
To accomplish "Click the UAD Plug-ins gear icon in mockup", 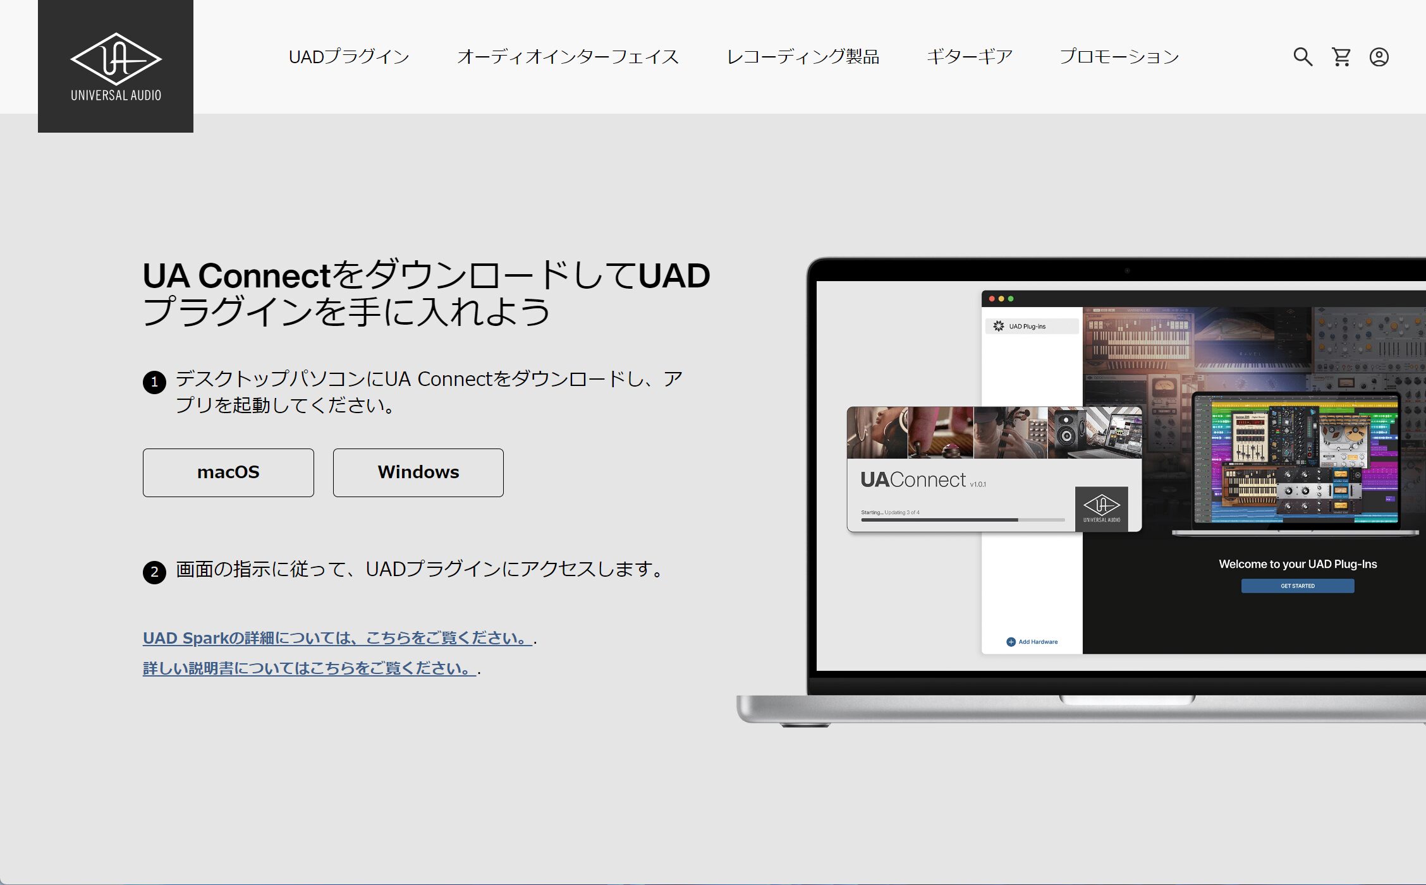I will coord(999,326).
